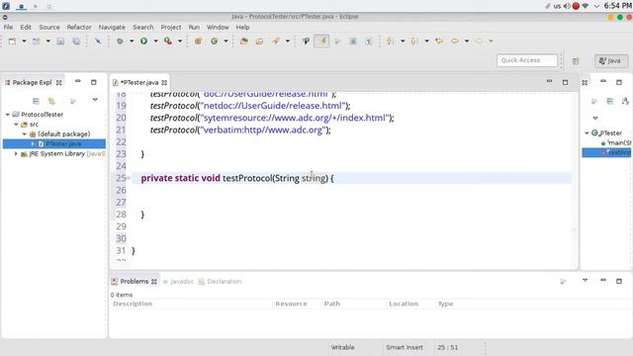Click the Next Annotation icon

pyautogui.click(x=390, y=42)
